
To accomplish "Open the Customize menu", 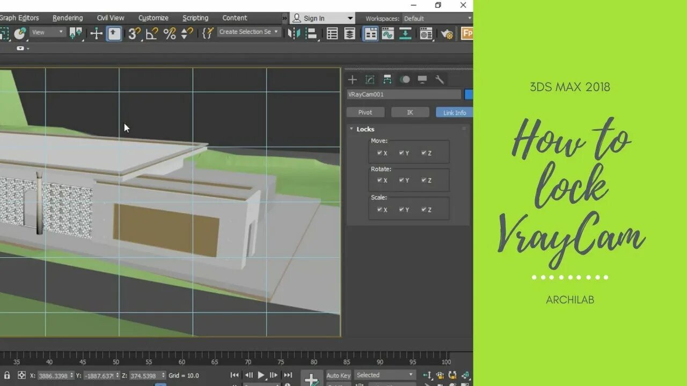I will click(154, 18).
